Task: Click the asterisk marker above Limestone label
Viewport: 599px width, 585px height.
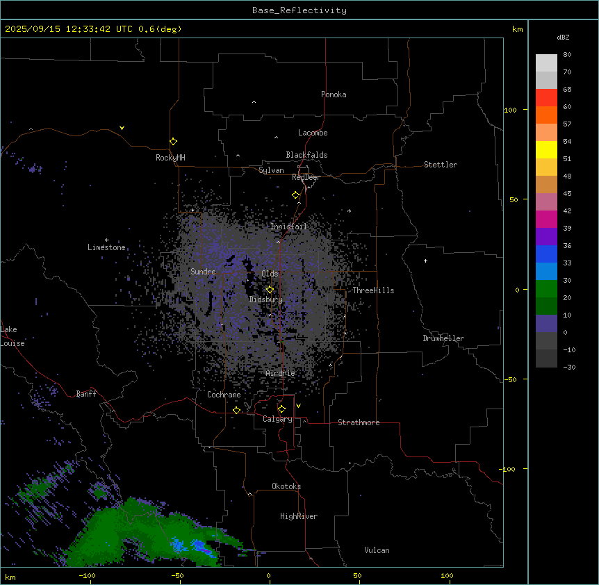Action: (x=106, y=240)
